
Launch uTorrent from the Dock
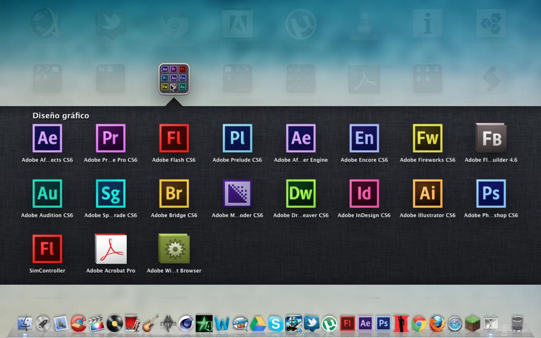[x=330, y=324]
